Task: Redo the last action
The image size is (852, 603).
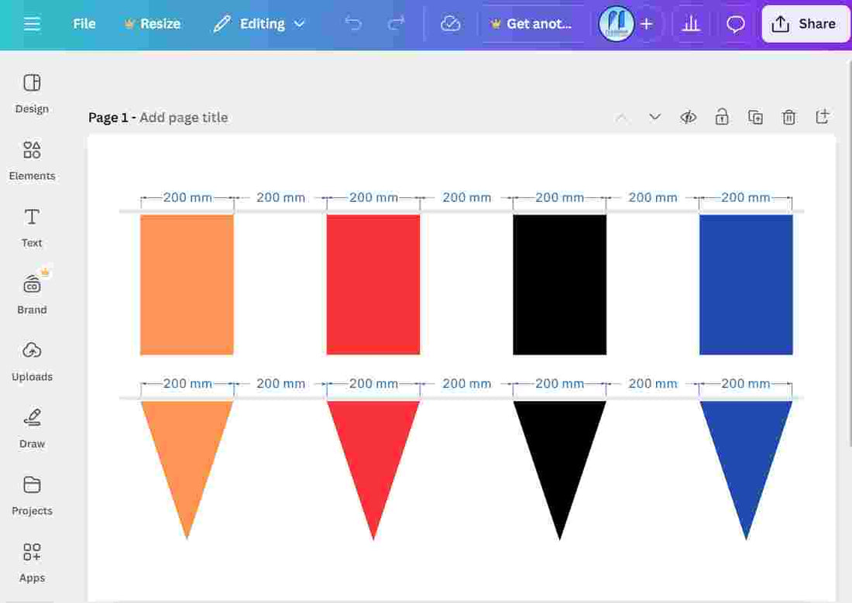Action: [x=396, y=24]
